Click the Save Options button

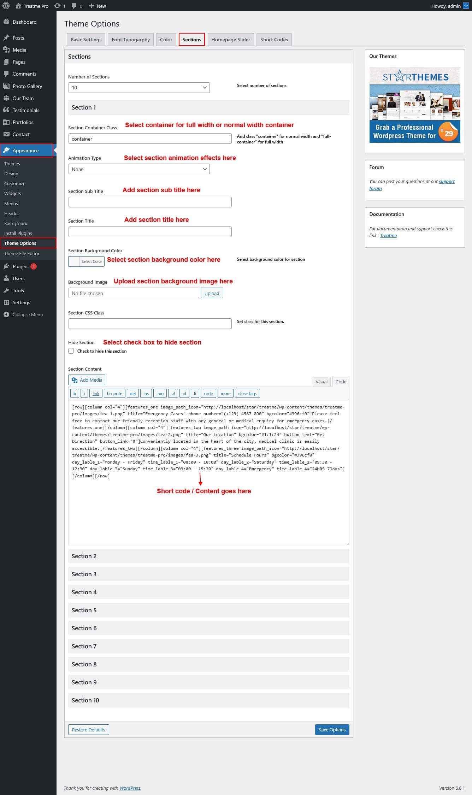[x=332, y=730]
